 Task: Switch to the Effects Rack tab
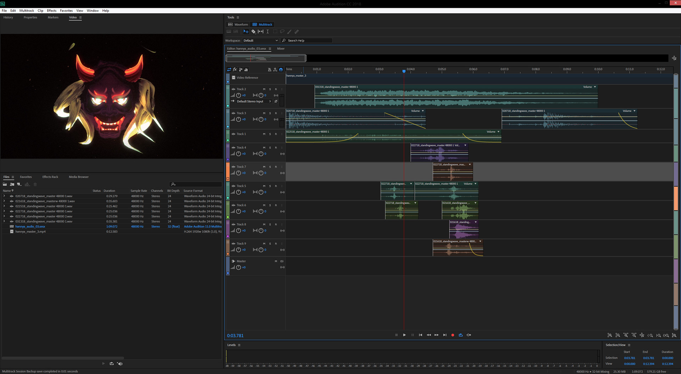(50, 177)
